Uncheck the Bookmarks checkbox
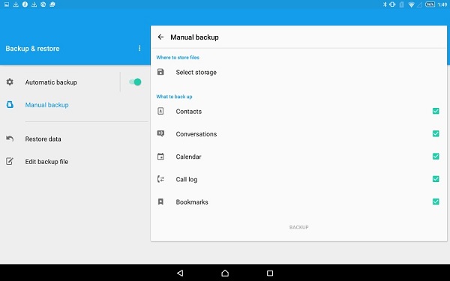The height and width of the screenshot is (281, 450). point(436,202)
